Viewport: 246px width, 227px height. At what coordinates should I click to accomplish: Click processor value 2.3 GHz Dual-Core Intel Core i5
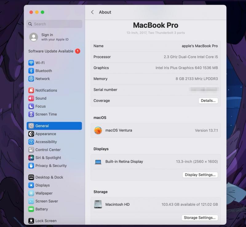191,57
